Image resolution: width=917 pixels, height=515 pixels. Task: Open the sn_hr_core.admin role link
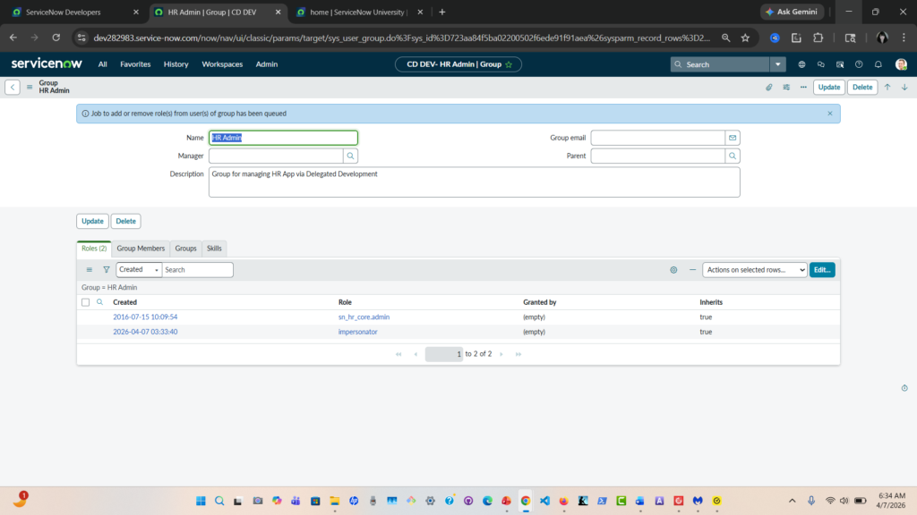point(364,317)
